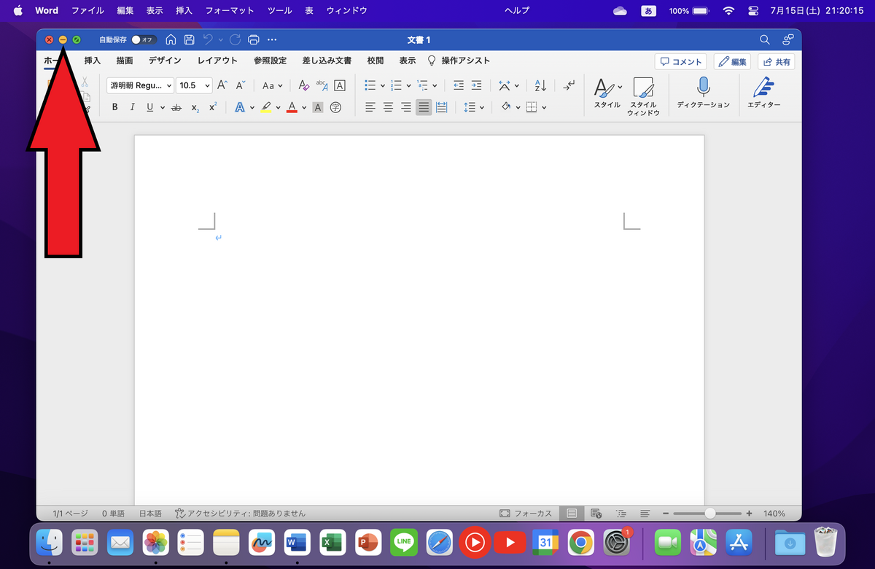Screen dimensions: 875x569
Task: Open the Style Window (スタイルウィンドウ)
Action: tap(643, 97)
